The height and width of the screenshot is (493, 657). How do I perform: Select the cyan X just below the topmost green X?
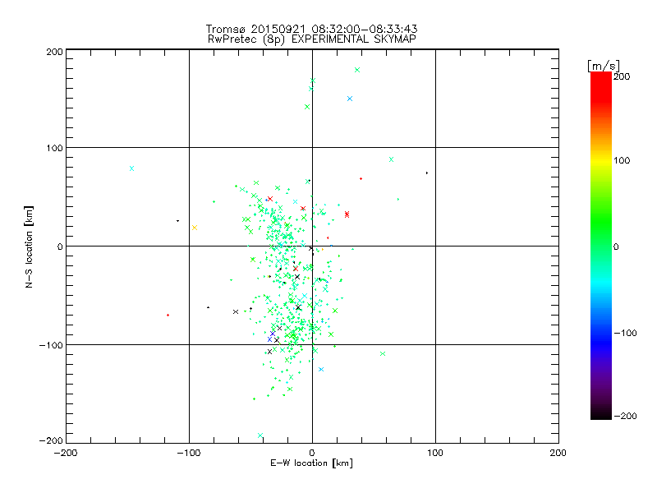[350, 99]
